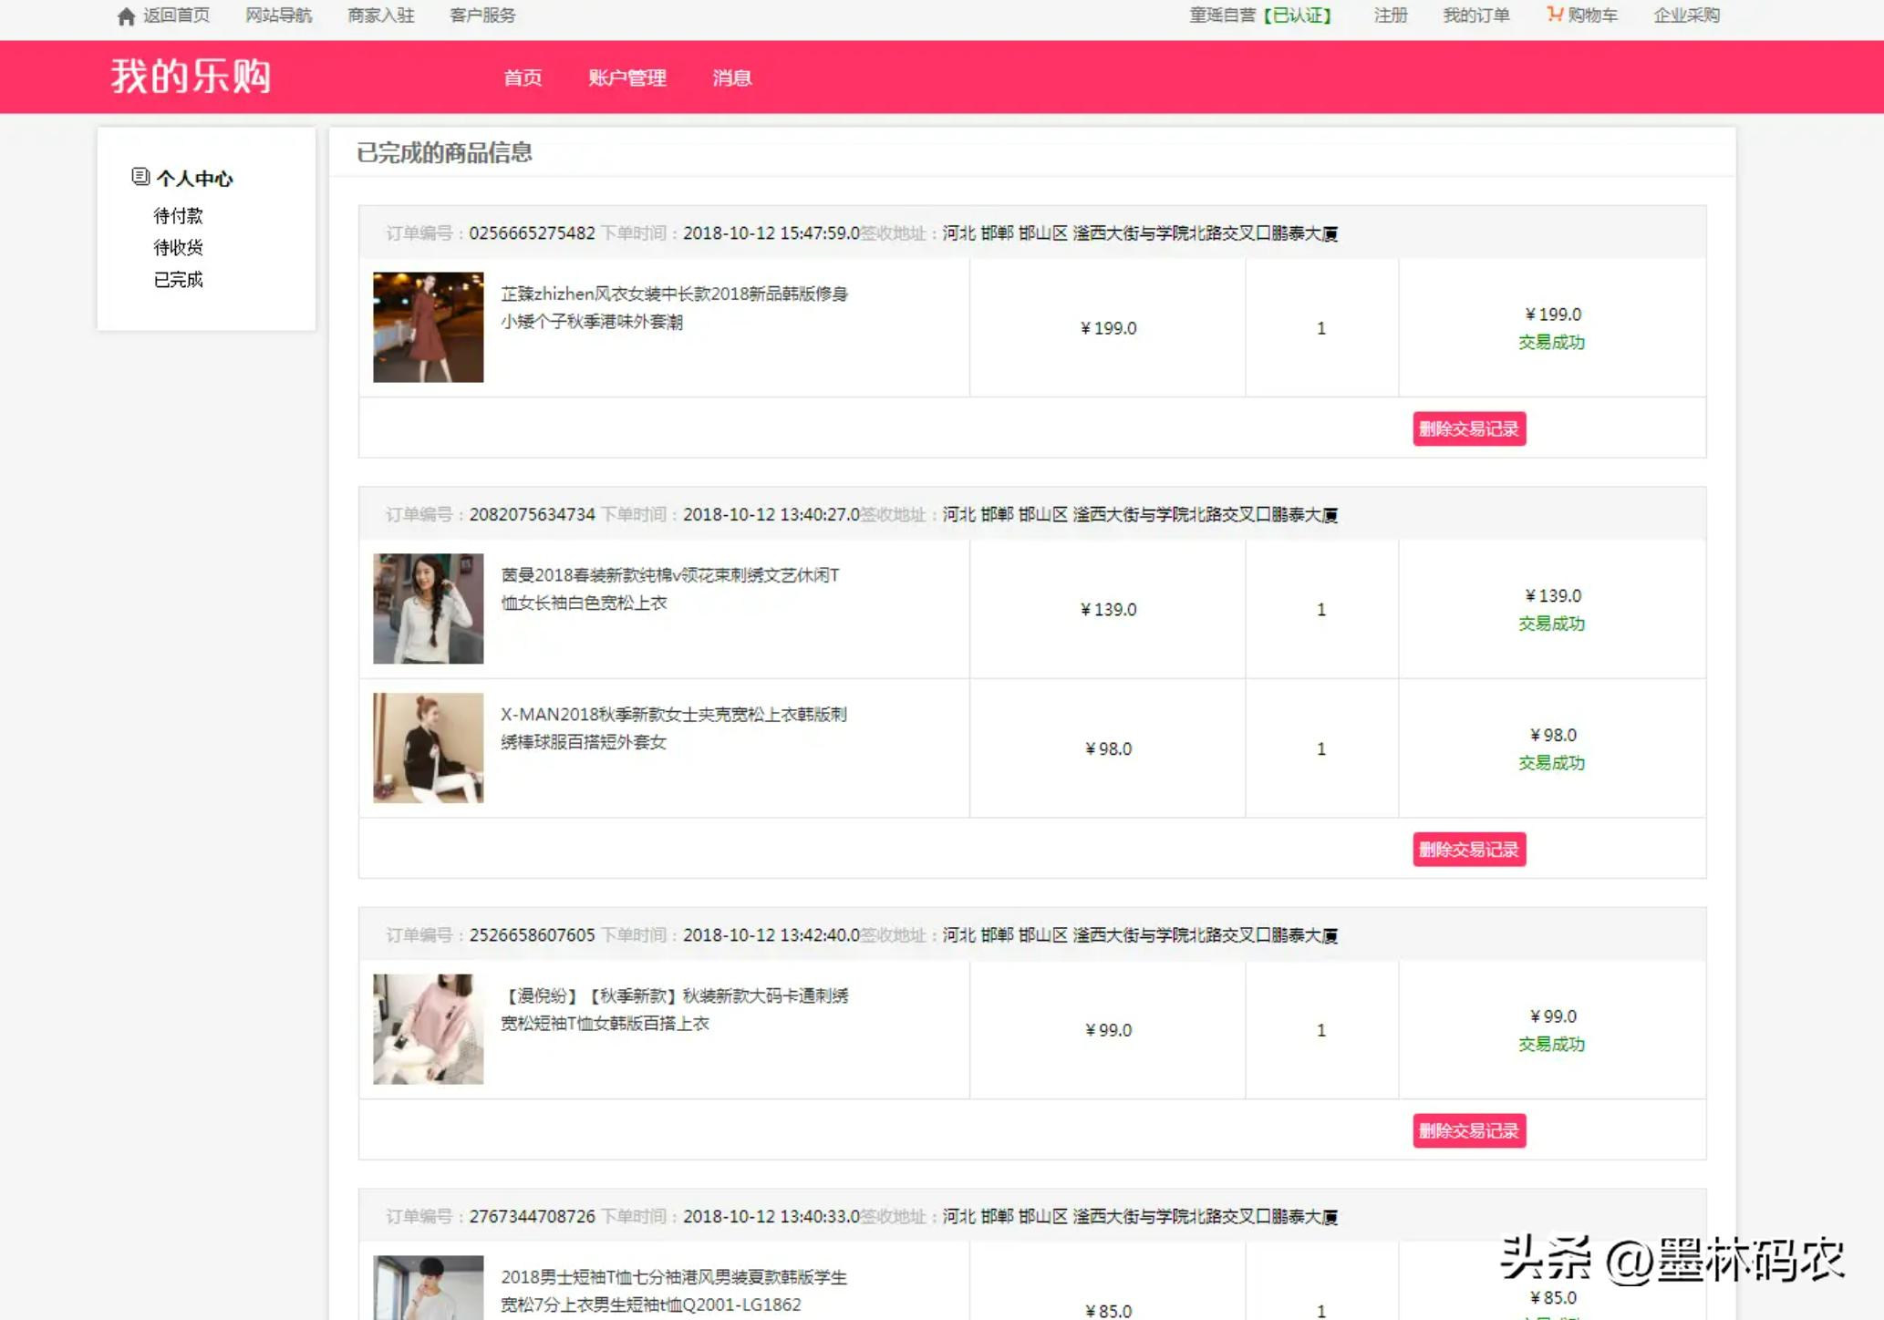Open the white V-neck shirt thumbnail
The image size is (1884, 1320).
428,609
